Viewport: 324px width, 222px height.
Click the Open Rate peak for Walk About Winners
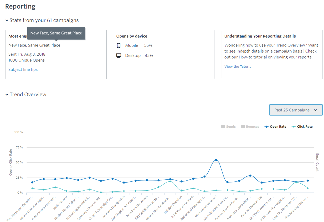[x=216, y=160]
